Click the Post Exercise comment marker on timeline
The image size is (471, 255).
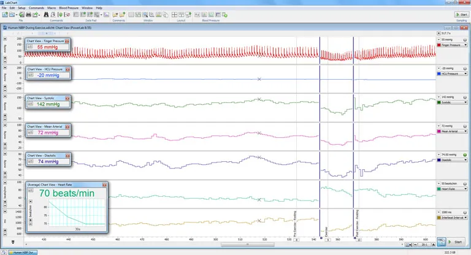(x=358, y=240)
